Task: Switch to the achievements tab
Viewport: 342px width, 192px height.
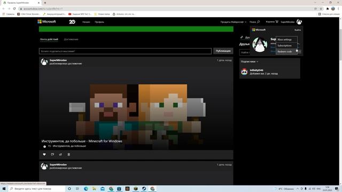Action: click(x=71, y=39)
